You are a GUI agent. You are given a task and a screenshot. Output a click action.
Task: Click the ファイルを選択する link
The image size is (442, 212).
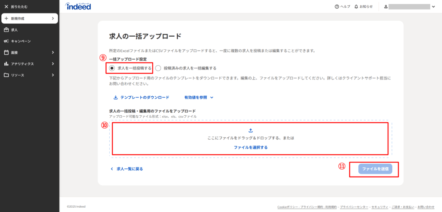pyautogui.click(x=251, y=147)
